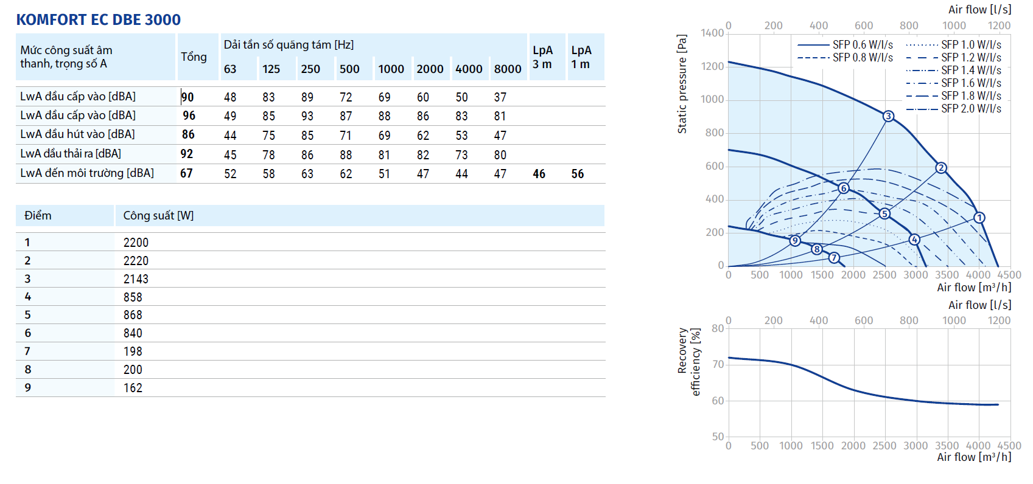Click the total value 90 in first row
The width and height of the screenshot is (1033, 484).
[187, 97]
